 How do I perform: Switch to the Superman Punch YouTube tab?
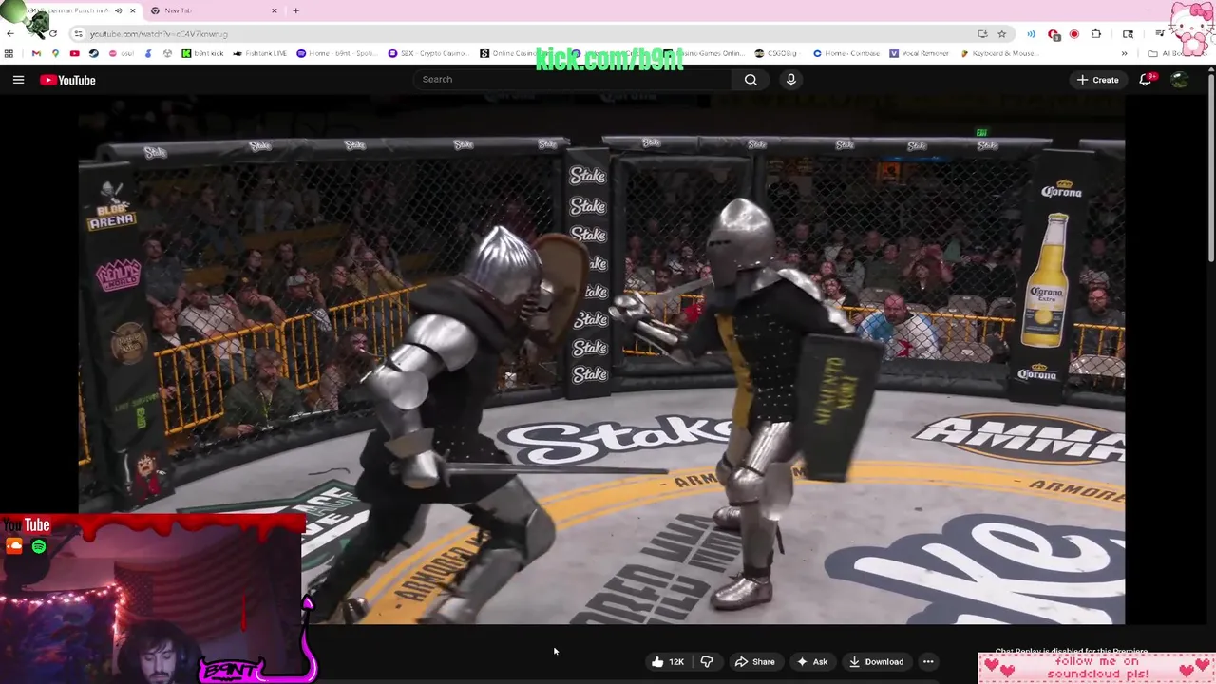pos(71,10)
